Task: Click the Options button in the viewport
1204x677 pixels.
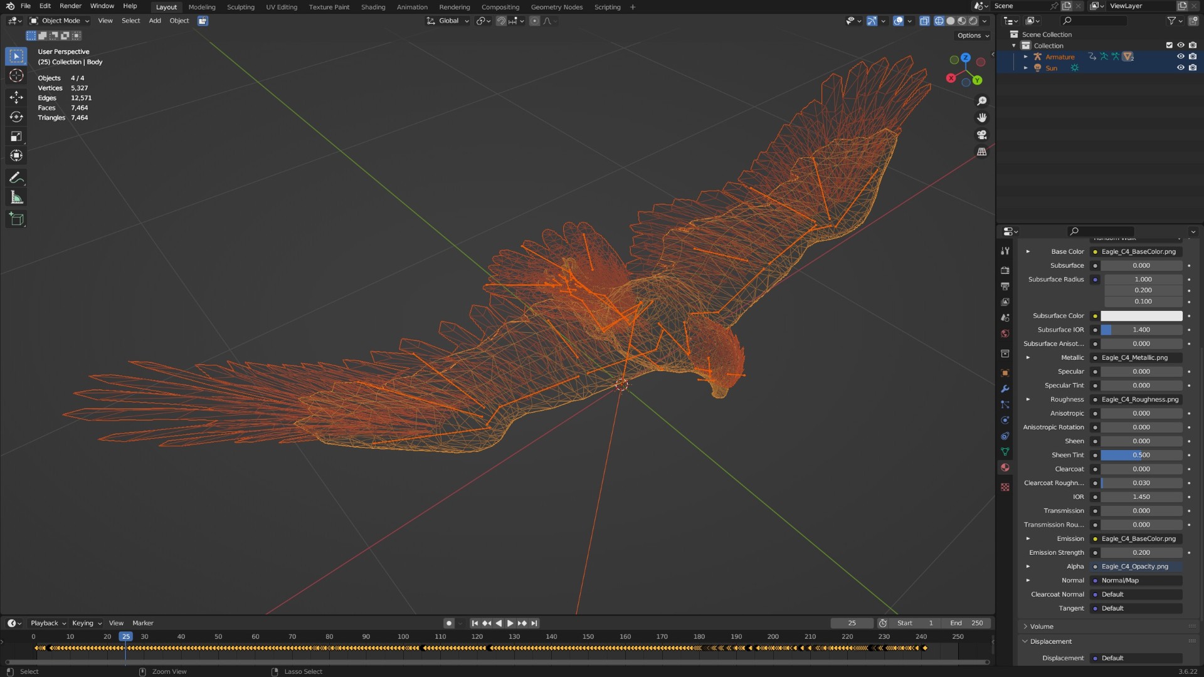Action: click(973, 36)
